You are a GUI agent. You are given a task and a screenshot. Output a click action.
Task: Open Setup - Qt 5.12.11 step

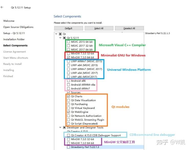[14, 33]
